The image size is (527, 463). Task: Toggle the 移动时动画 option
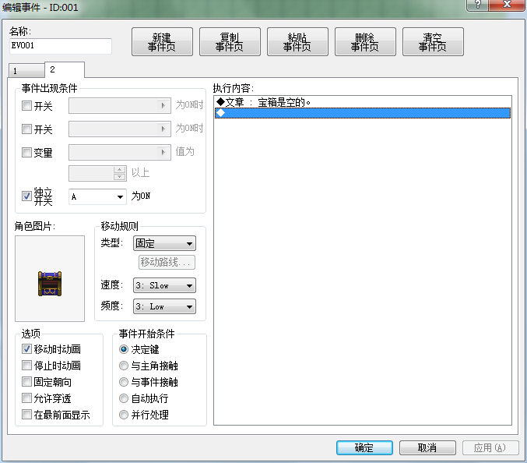point(26,349)
